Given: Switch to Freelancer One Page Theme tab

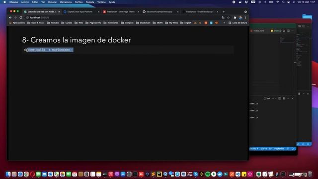Looking at the screenshot, I should point(121,12).
